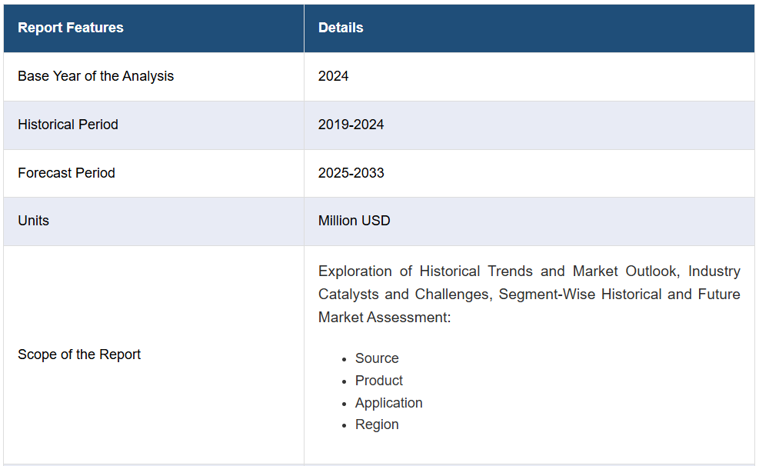Click the bullet dot beside Source
The height and width of the screenshot is (466, 759).
pos(345,360)
